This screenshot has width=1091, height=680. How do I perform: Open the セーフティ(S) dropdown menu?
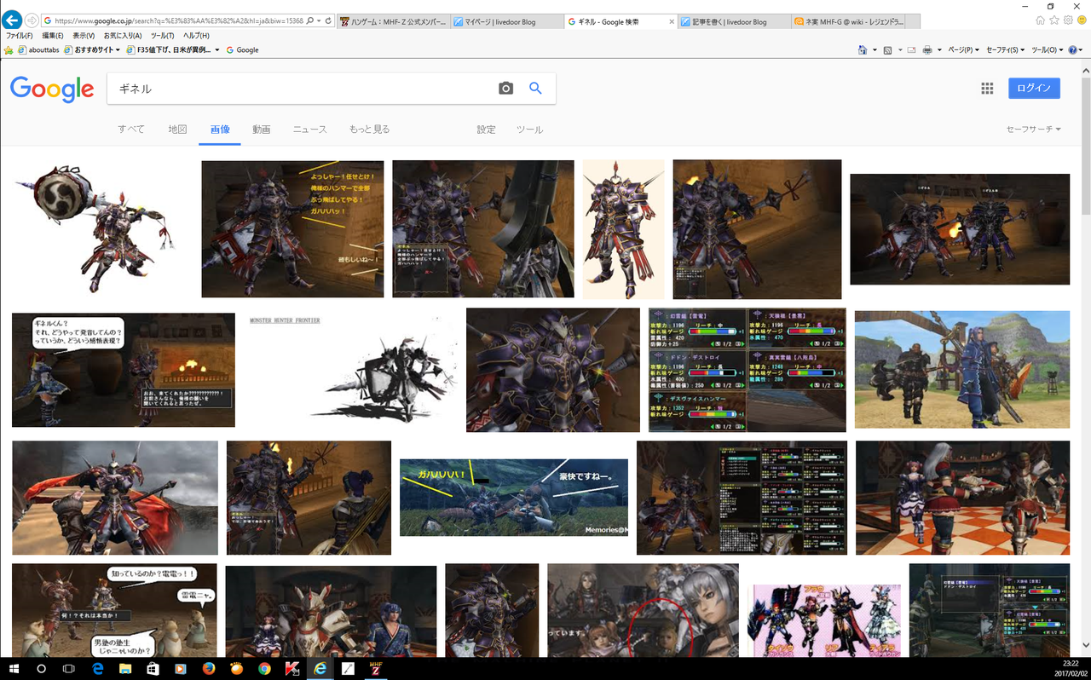pyautogui.click(x=1006, y=50)
